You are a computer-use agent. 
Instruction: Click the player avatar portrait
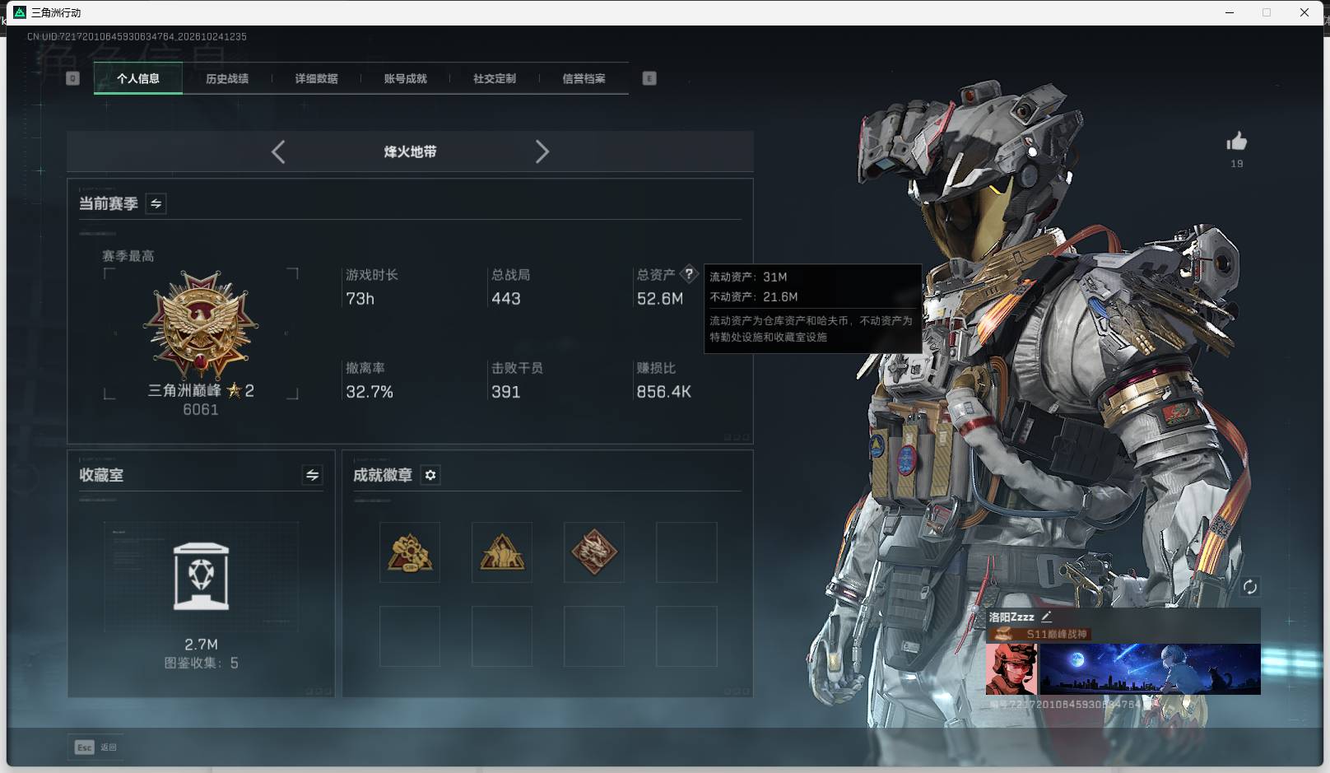1011,669
